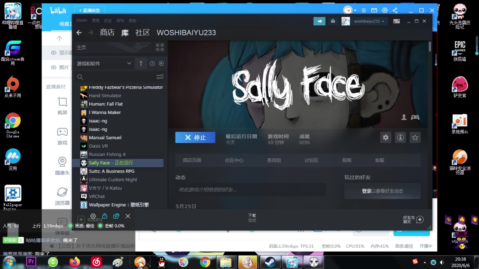Click overlay toolbar pop-out window icon
Viewport: 479px width, 269px height.
116,216
